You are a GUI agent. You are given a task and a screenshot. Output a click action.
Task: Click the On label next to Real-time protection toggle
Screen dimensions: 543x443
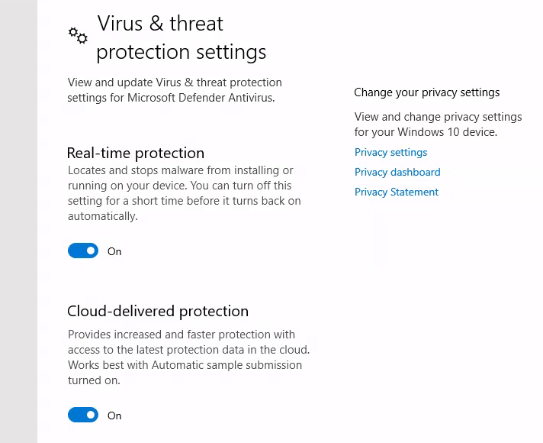[x=114, y=251]
